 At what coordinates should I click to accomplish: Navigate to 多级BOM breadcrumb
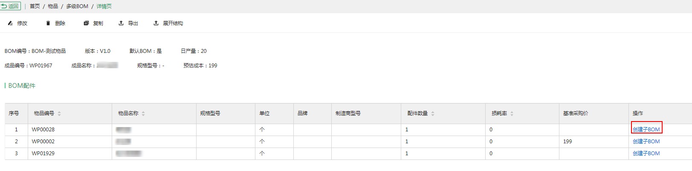click(x=77, y=6)
